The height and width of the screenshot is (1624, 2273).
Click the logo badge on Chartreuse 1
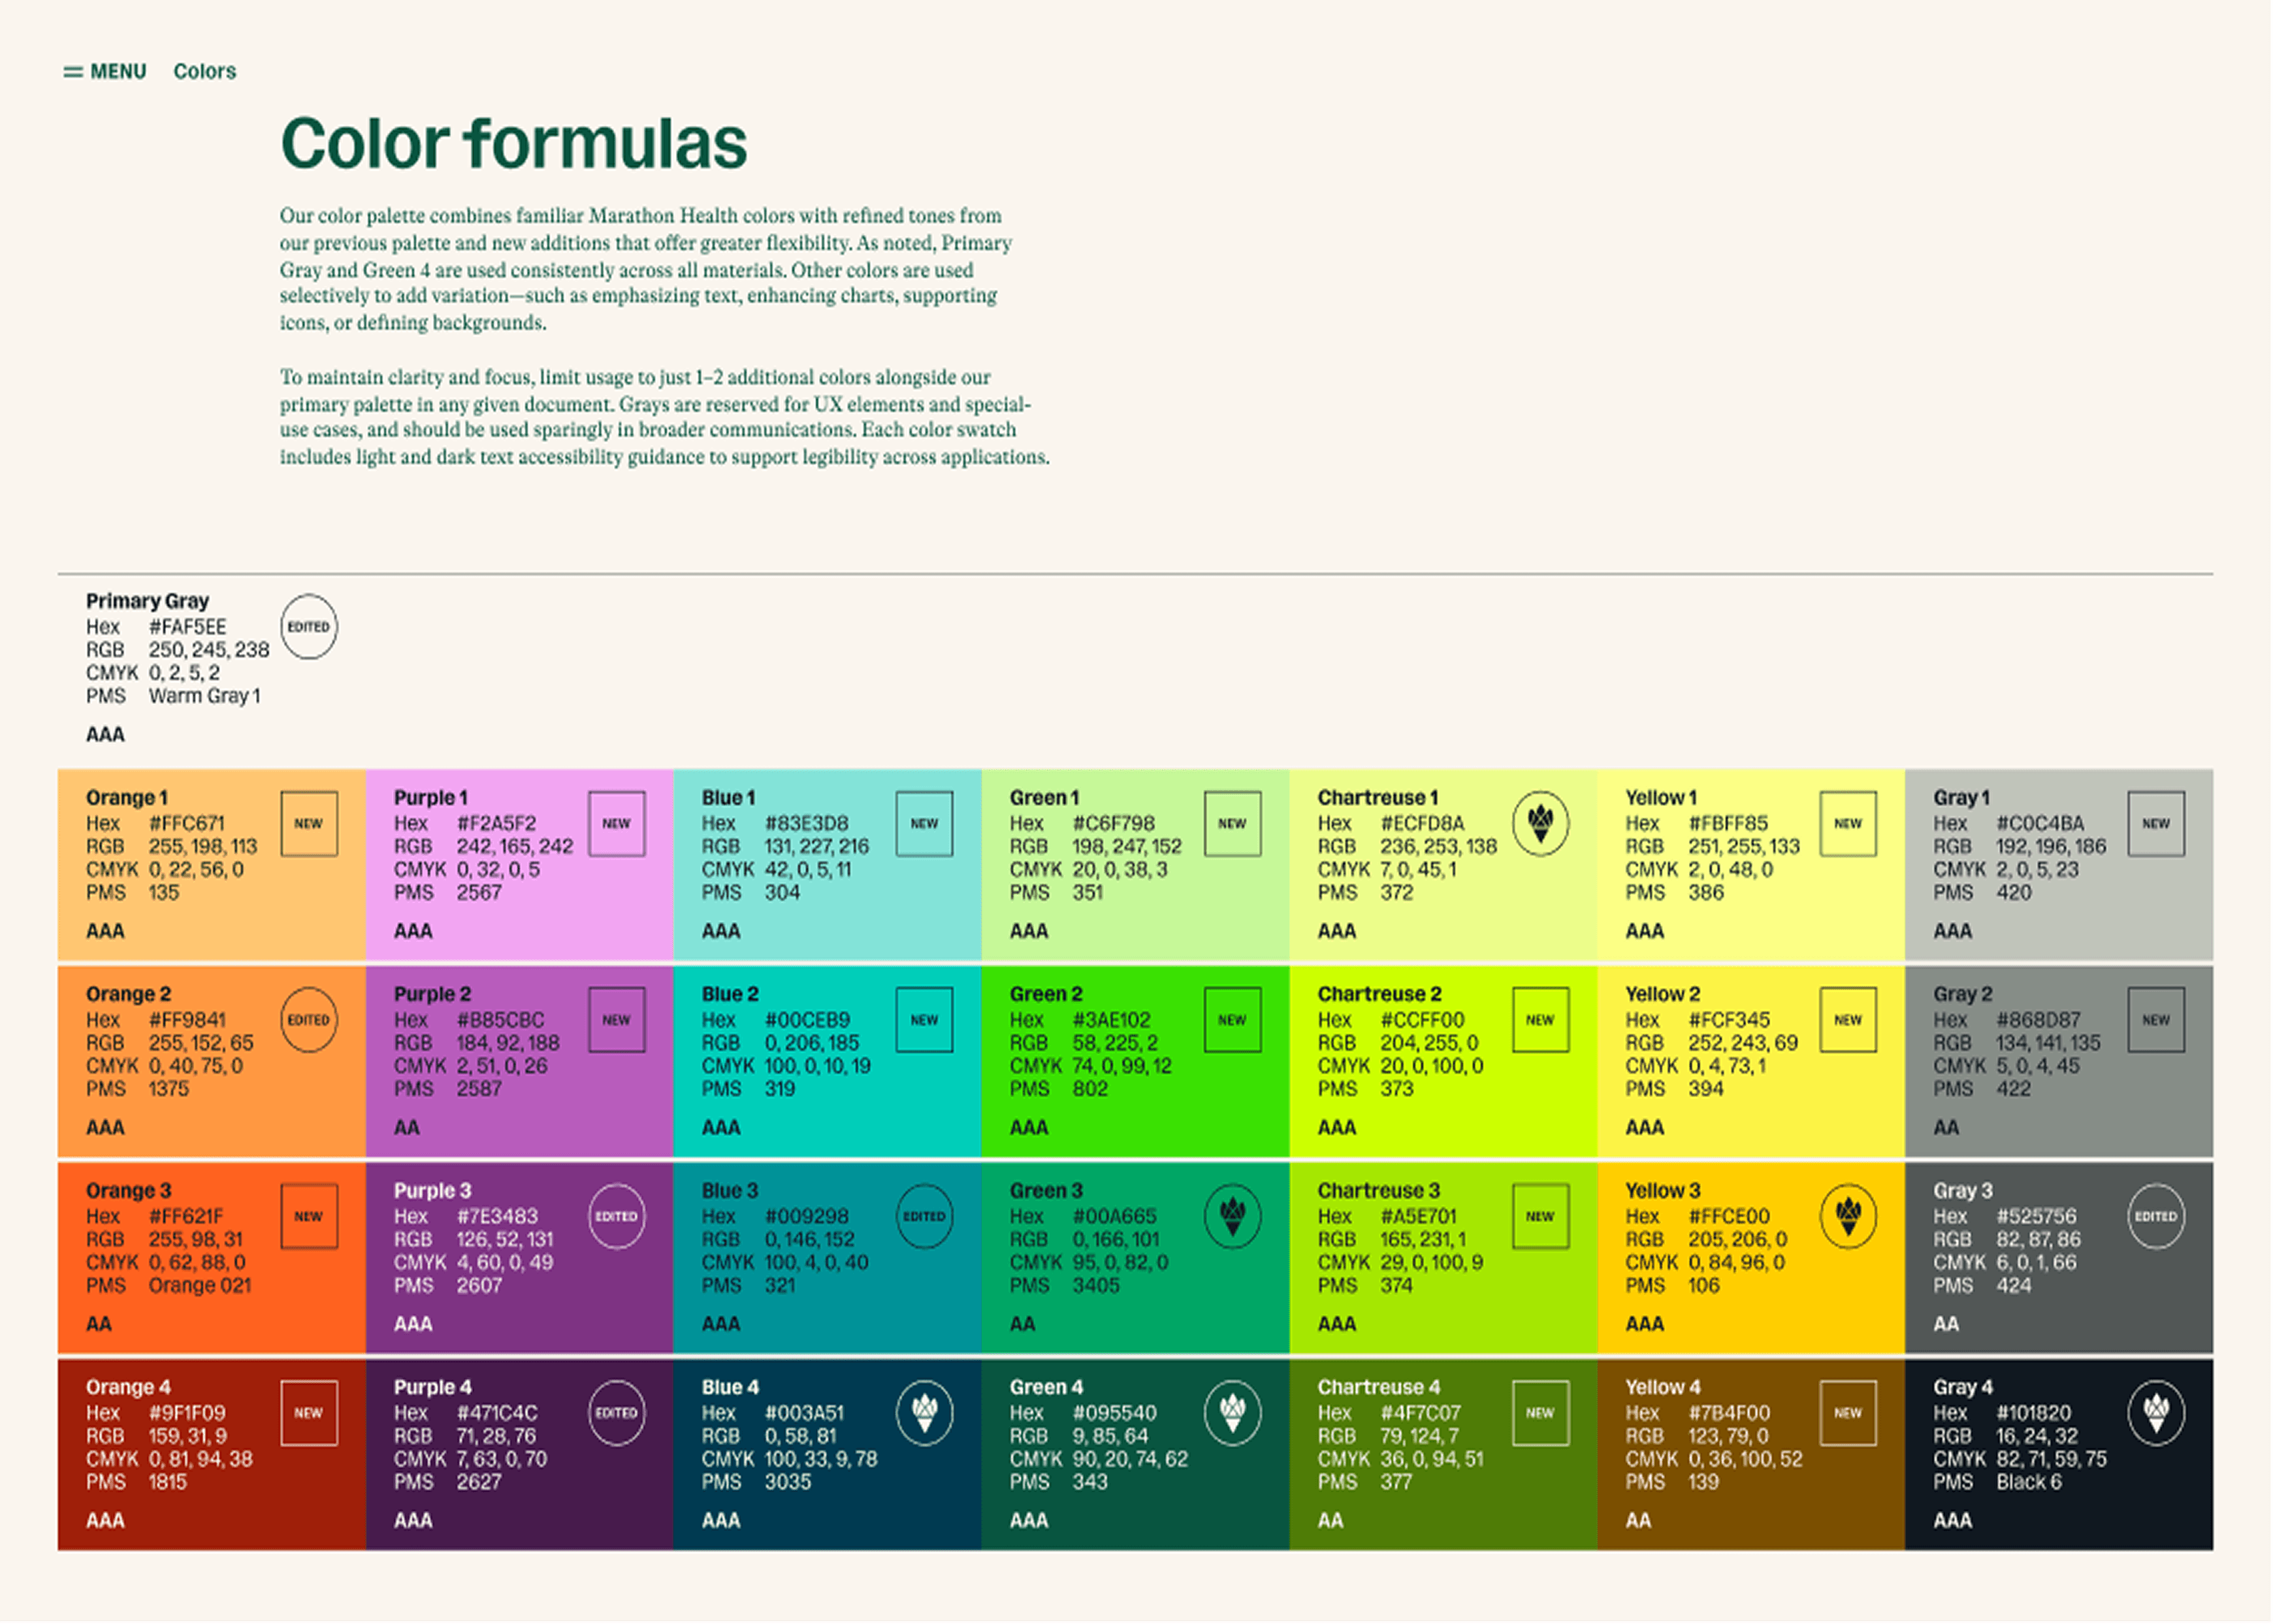coord(1541,824)
